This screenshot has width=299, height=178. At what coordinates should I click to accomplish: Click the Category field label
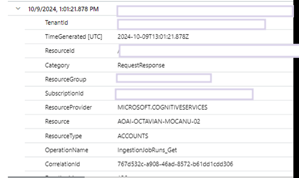coord(57,65)
